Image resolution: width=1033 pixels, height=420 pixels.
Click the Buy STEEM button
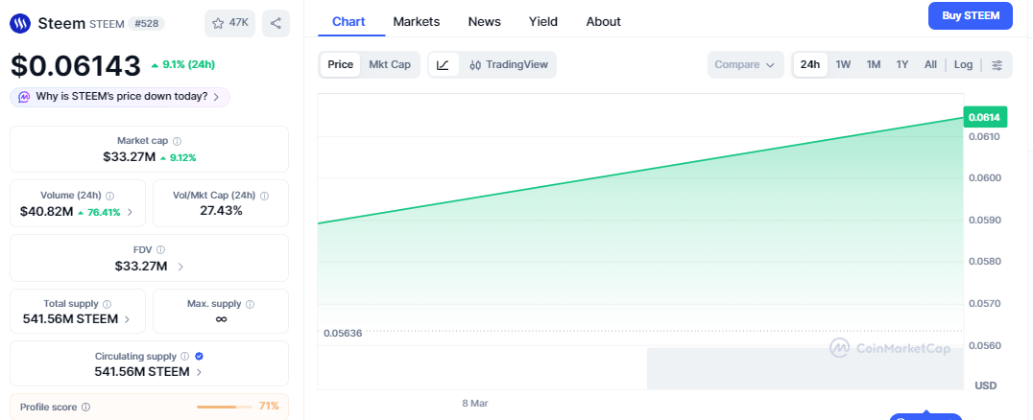(971, 15)
